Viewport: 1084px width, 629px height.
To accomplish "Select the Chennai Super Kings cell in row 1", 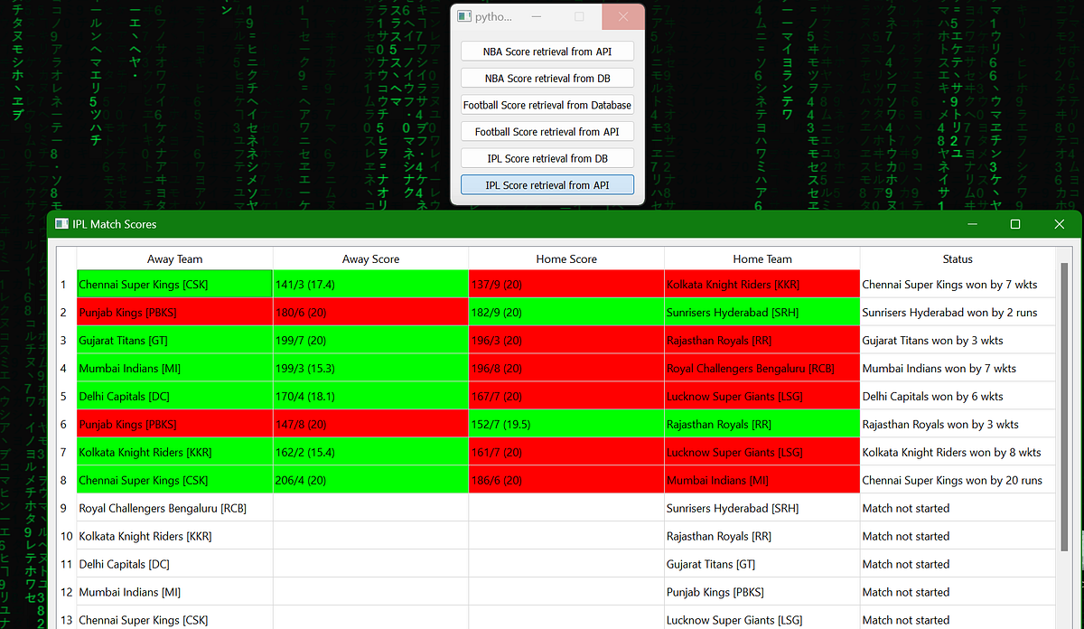I will pos(174,284).
